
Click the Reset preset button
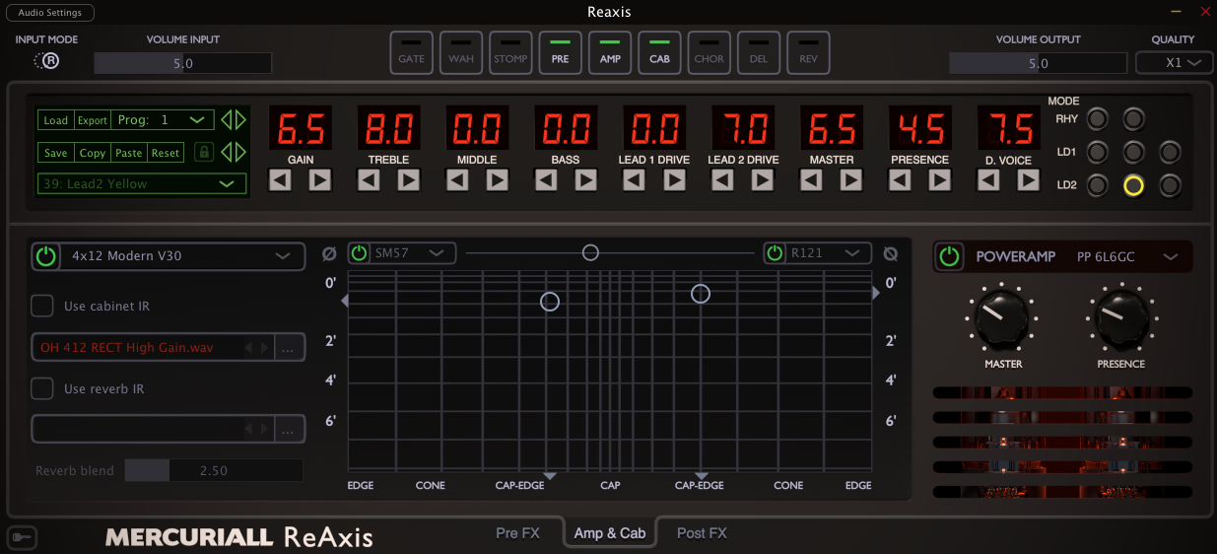166,153
